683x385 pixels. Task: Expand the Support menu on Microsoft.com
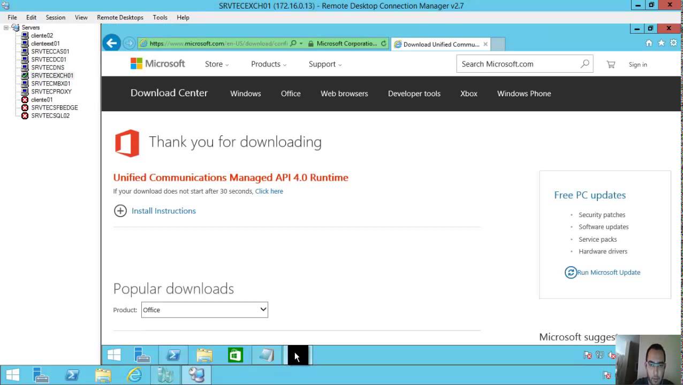coord(325,64)
